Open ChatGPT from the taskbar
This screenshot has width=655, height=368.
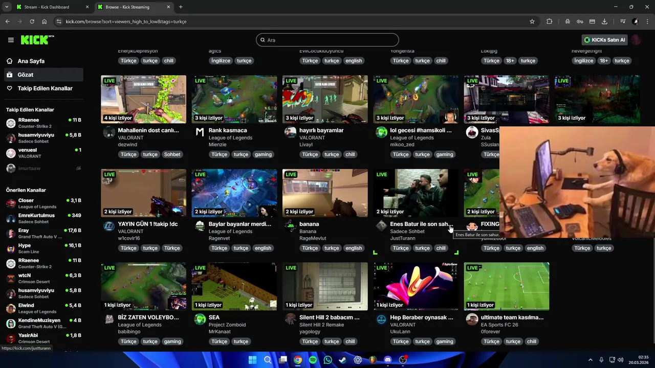tap(358, 360)
